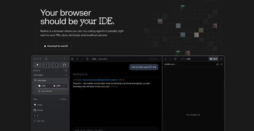
Task: Click the '⌘L to focus' hint
Action: (x=154, y=59)
